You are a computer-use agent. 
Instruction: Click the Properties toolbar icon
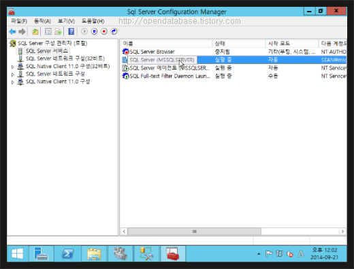(x=48, y=31)
